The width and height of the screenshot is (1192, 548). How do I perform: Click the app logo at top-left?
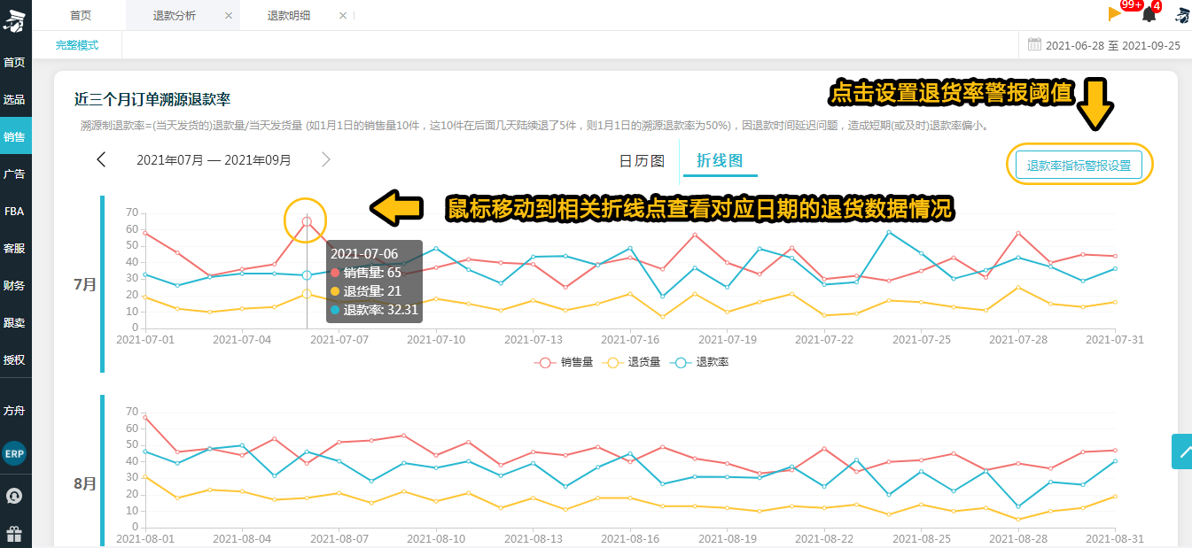pos(15,18)
